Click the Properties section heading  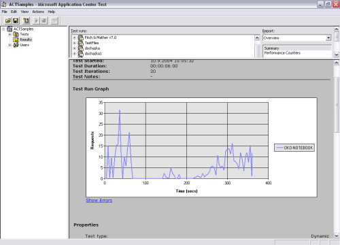click(x=86, y=225)
